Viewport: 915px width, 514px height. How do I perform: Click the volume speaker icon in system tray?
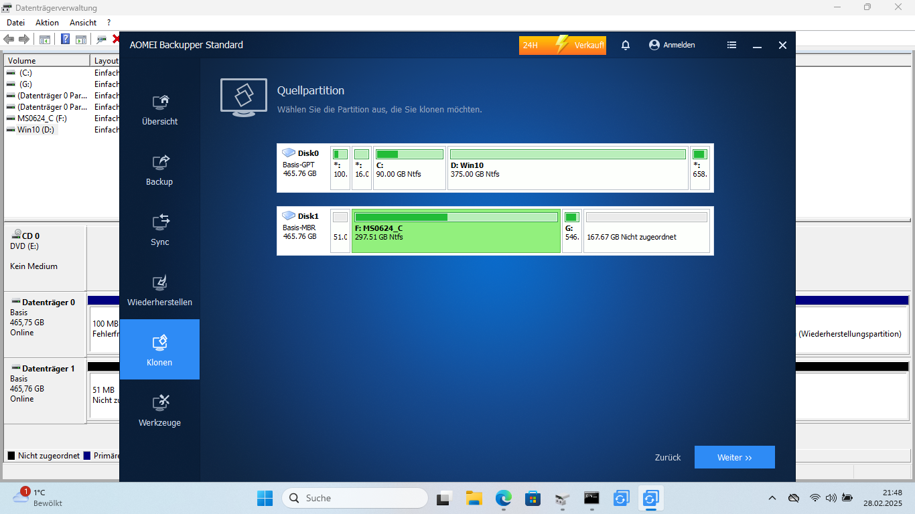click(x=831, y=498)
